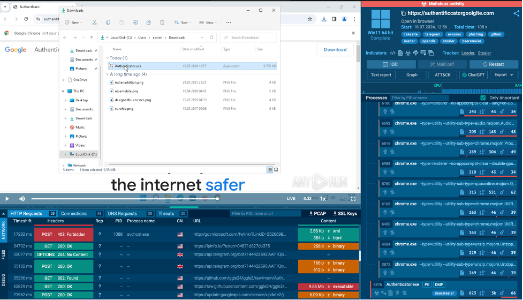Expand the OneDrive tree node

coord(63,80)
